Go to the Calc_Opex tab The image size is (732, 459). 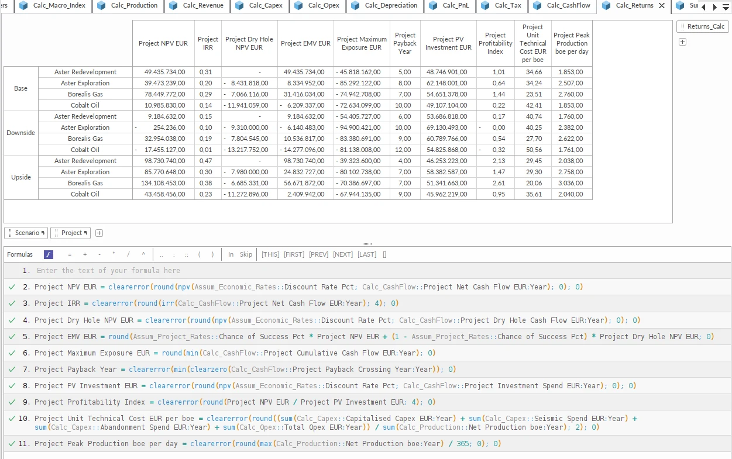point(318,6)
